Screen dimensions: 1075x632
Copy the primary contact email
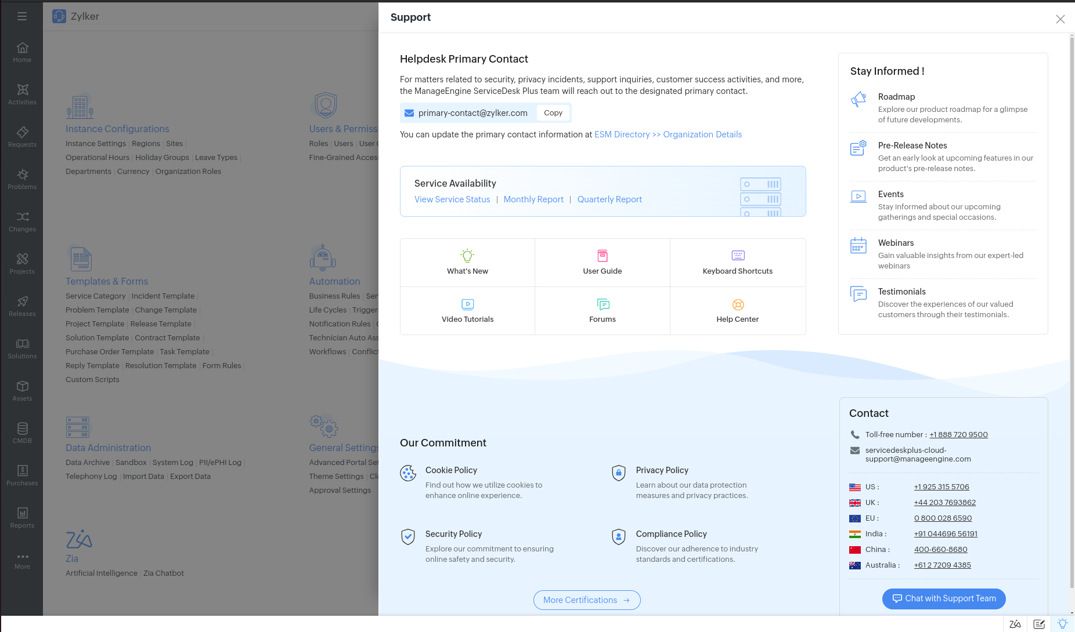(x=553, y=113)
